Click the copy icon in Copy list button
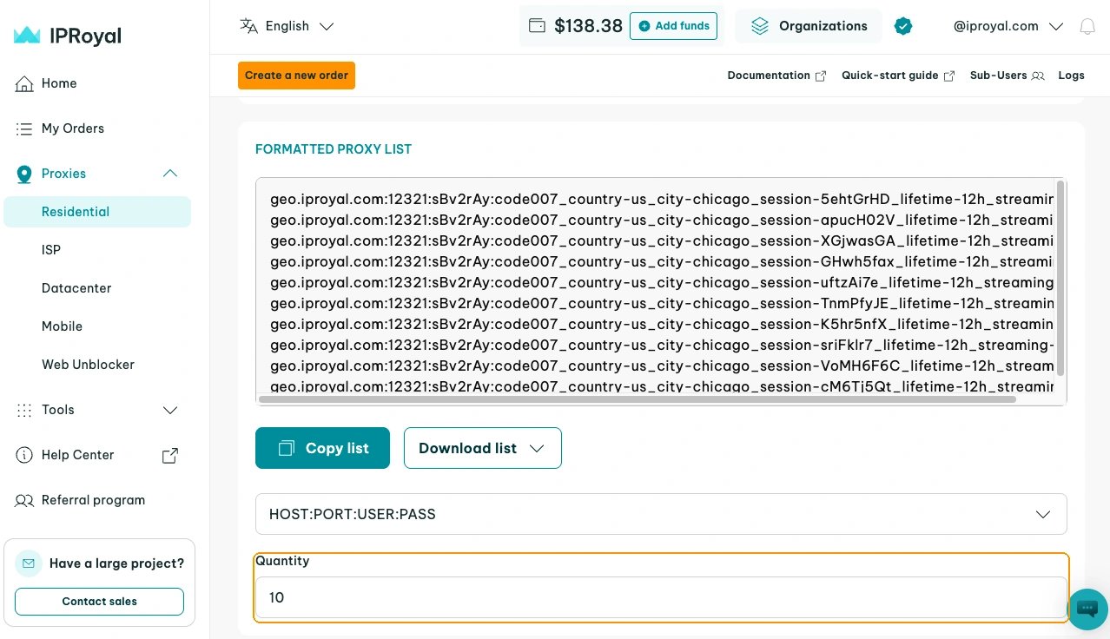This screenshot has height=639, width=1110. [286, 448]
